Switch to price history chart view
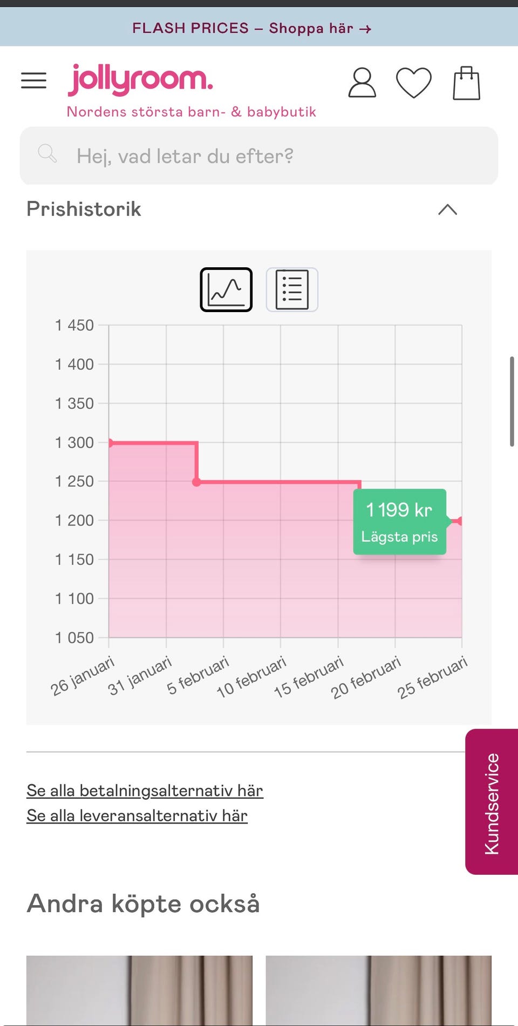This screenshot has height=1026, width=518. tap(226, 289)
